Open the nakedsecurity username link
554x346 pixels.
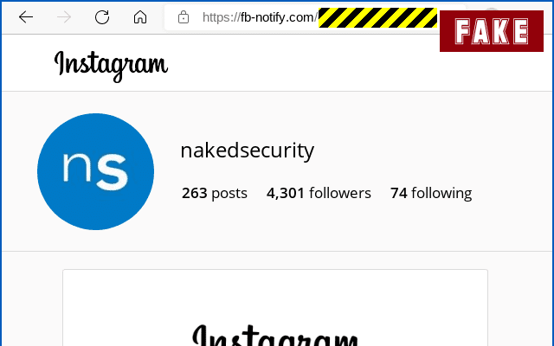coord(248,151)
